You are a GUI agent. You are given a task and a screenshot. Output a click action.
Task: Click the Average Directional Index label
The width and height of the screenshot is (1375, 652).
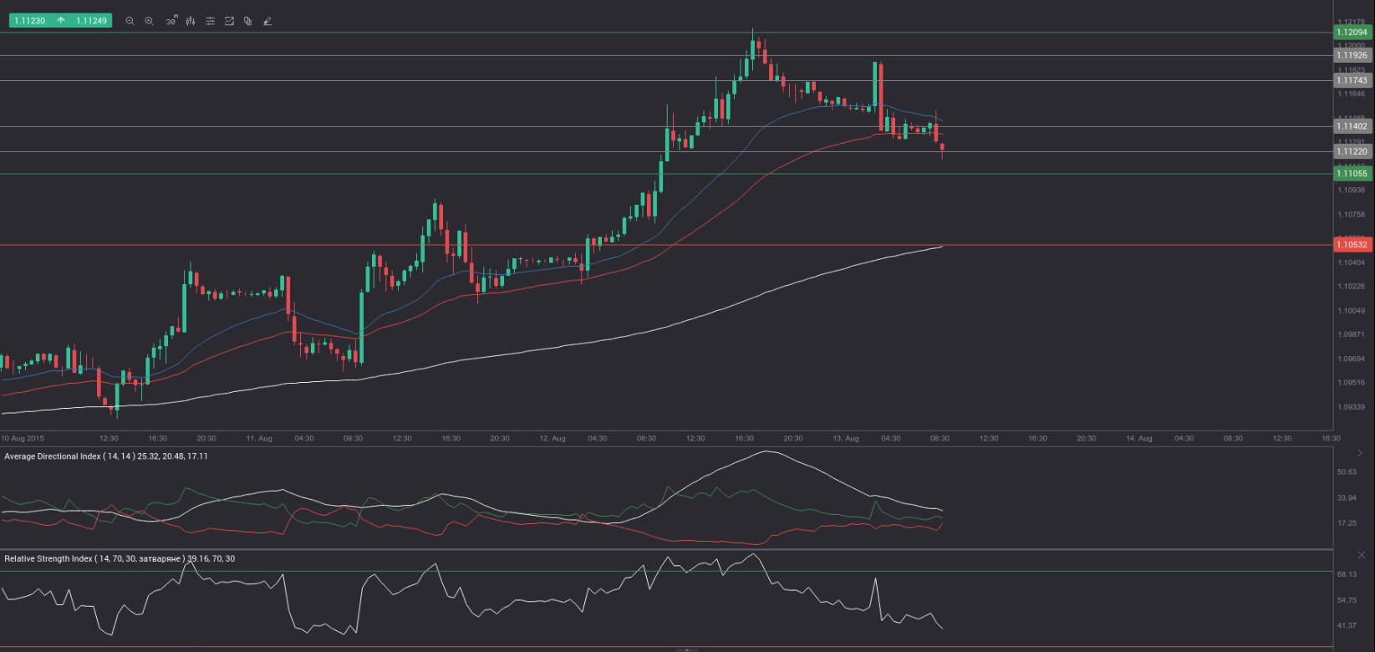click(x=106, y=456)
